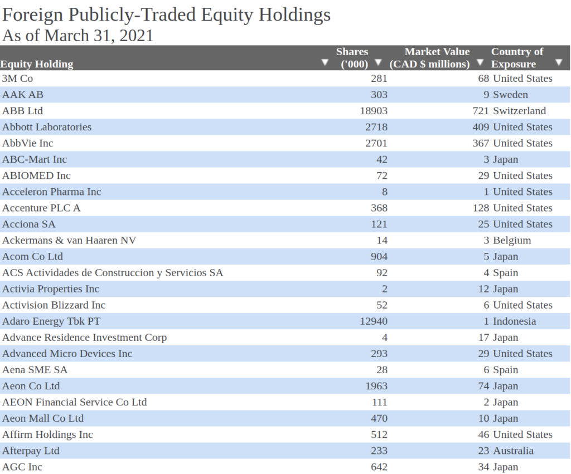Click market value 74 for Aeon Co Ltd
This screenshot has height=474, width=571.
point(483,386)
